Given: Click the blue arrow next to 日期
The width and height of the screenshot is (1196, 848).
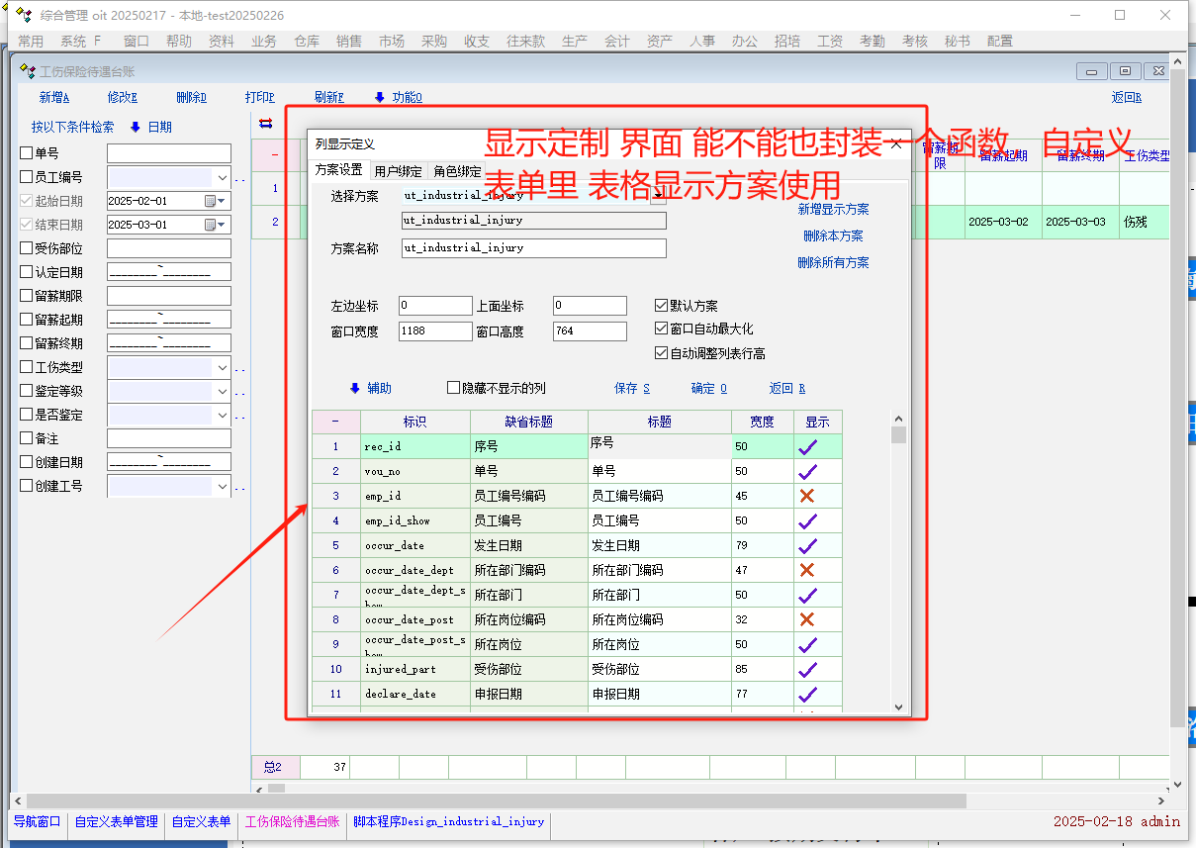Looking at the screenshot, I should click(x=136, y=127).
